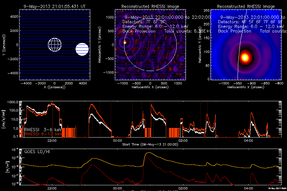Click the '04:00' tick label under the RHESSI light curve
The width and height of the screenshot is (287, 191).
248,141
